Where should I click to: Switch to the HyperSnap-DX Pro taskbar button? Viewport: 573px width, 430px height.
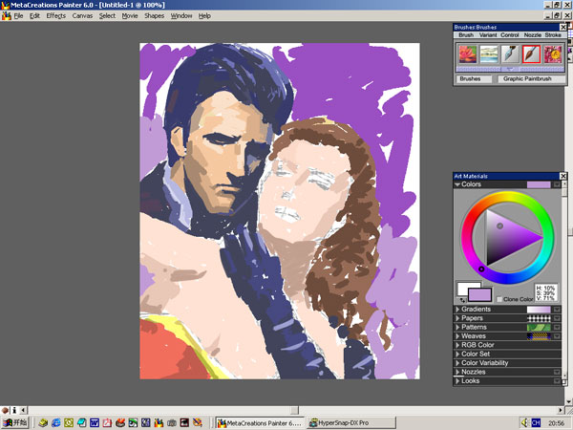pos(350,423)
